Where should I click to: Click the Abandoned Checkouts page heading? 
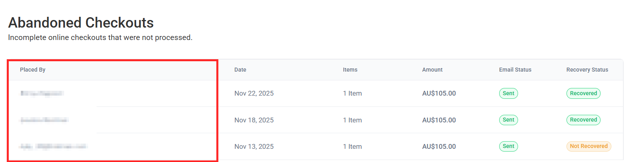tap(81, 23)
